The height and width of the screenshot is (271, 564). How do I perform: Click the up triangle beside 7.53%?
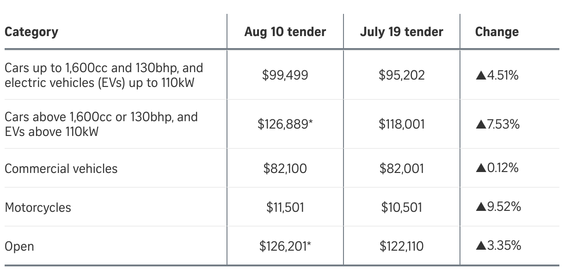coord(480,124)
